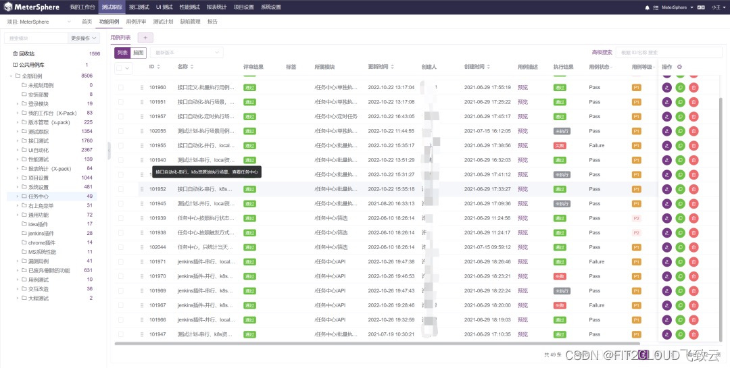Screen dimensions: 730x368
Task: Tick the checkbox for case 101955
Action: coord(121,145)
